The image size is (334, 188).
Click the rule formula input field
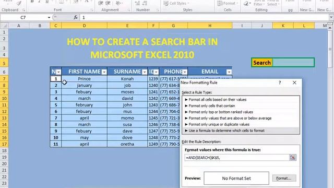(x=237, y=158)
